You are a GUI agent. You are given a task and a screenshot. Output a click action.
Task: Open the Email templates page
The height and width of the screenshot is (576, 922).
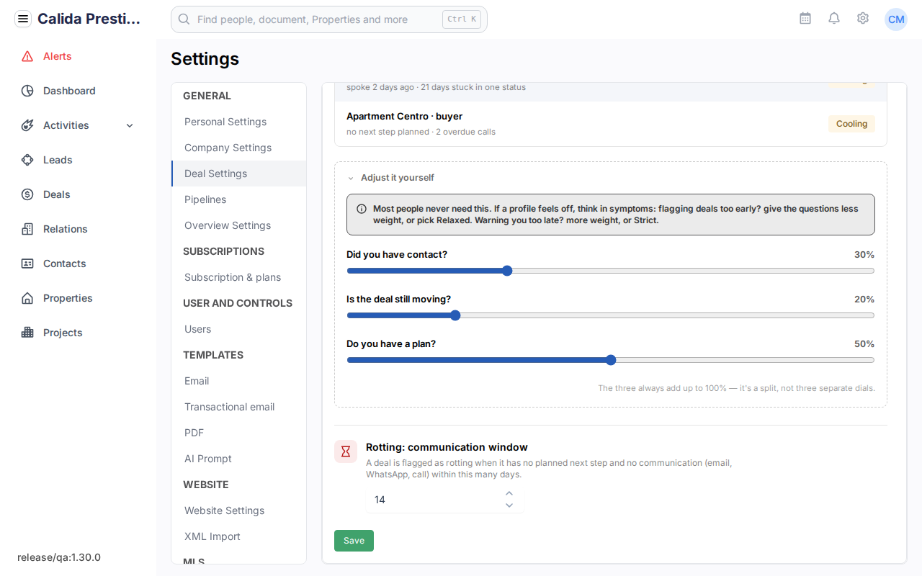point(239,381)
